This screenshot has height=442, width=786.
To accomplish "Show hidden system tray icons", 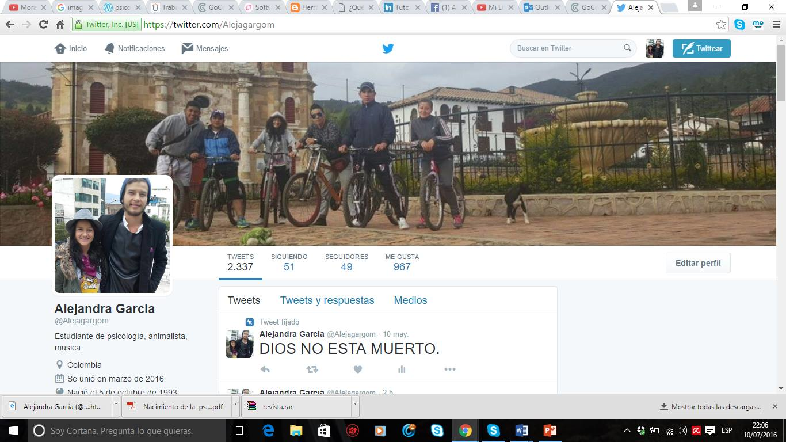I will [627, 430].
